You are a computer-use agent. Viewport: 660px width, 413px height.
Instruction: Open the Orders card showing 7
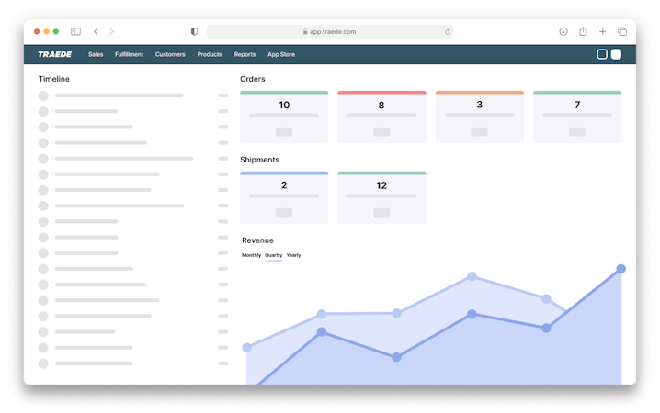click(x=577, y=117)
